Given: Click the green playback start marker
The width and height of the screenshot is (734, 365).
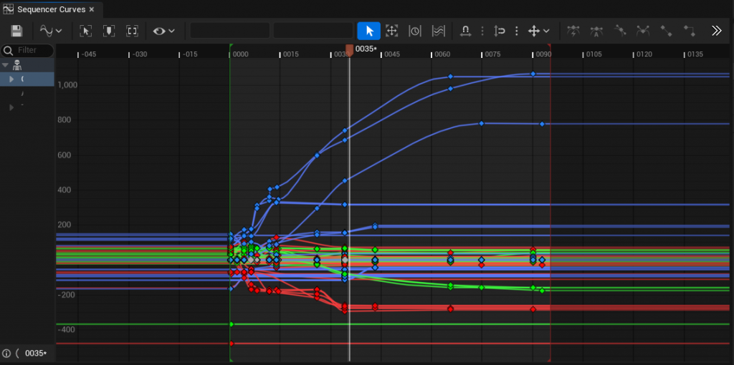Looking at the screenshot, I should 232,47.
